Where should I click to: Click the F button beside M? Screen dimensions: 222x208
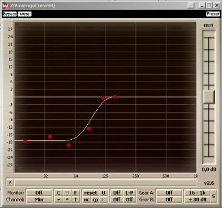click(75, 193)
